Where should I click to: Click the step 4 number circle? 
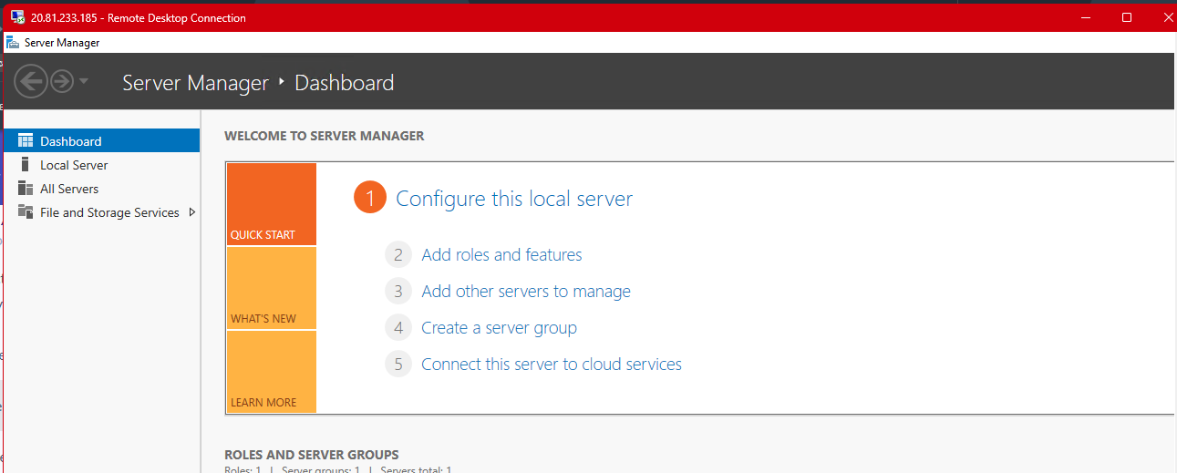click(398, 327)
